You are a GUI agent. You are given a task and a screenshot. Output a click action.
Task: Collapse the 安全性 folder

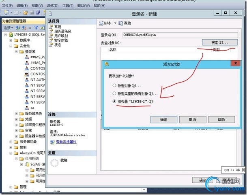[11, 46]
